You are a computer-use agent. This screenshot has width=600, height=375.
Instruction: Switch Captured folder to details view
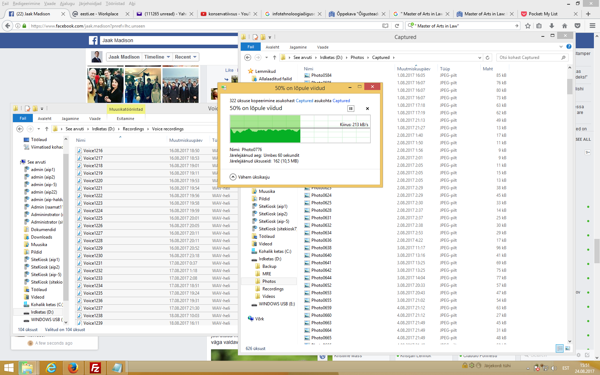[560, 348]
